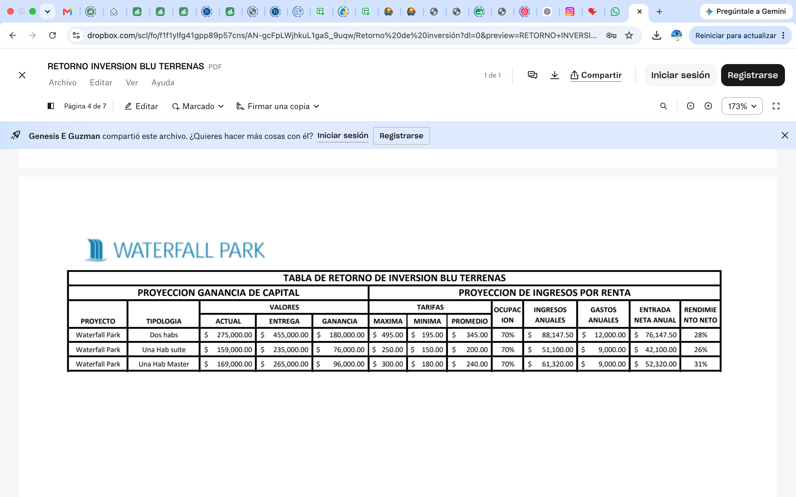Click the browser forward arrow
The height and width of the screenshot is (497, 796).
click(x=33, y=35)
